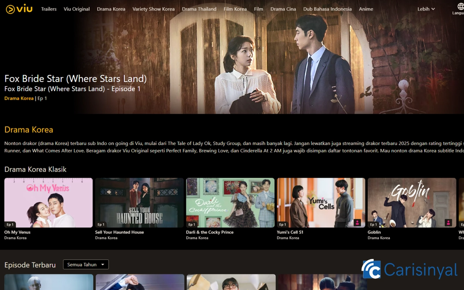464x290 pixels.
Task: Open the Semua Tahun year filter
Action: (x=86, y=264)
